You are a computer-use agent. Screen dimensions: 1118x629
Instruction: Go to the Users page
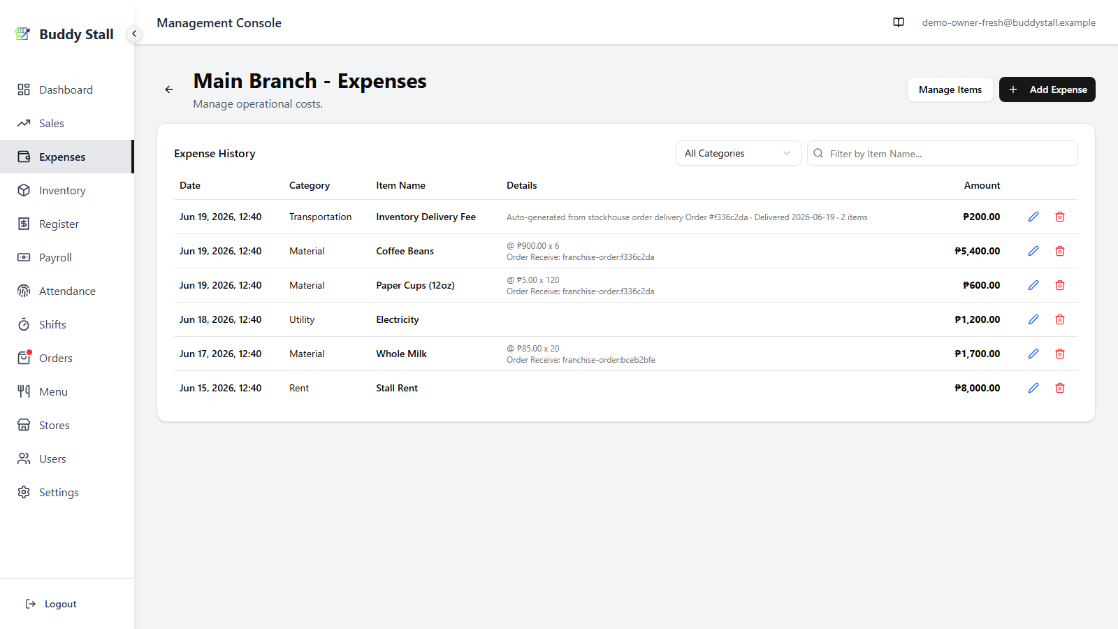[x=66, y=458]
